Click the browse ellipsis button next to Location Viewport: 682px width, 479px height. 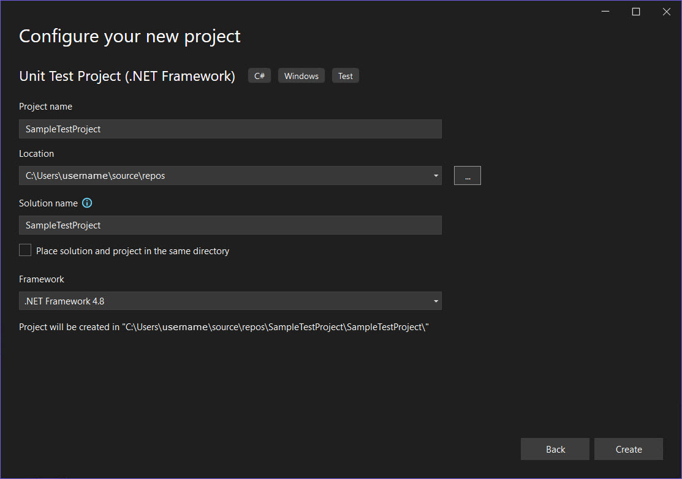[x=467, y=175]
